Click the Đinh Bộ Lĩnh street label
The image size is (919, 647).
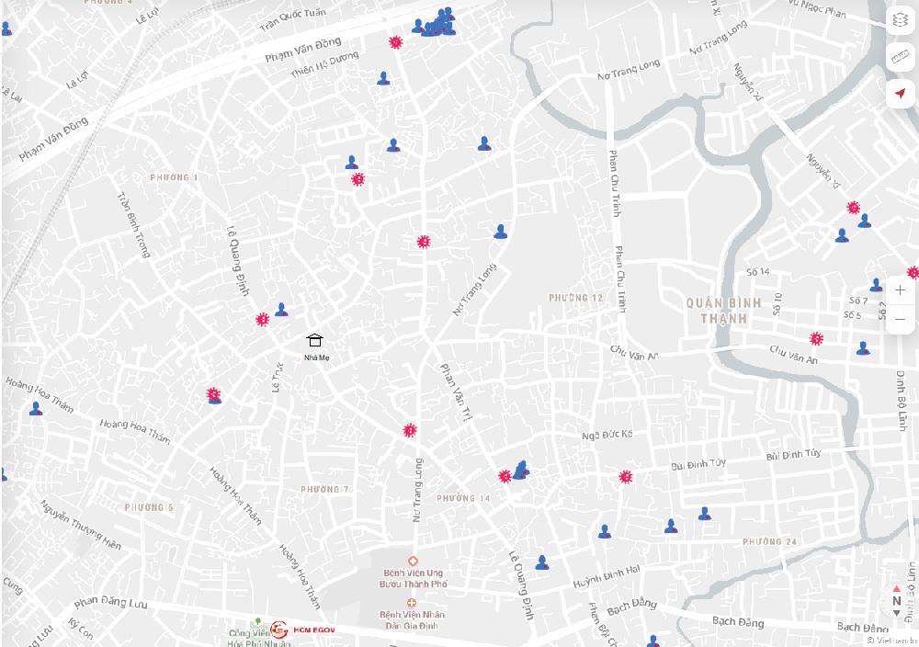click(x=901, y=401)
